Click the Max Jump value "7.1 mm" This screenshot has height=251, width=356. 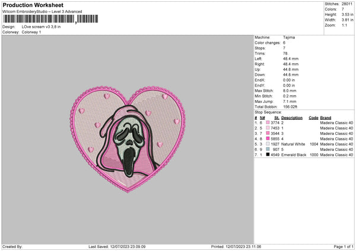pos(290,101)
